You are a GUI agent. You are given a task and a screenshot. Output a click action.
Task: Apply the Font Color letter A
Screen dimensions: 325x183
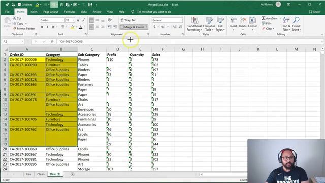[81, 27]
